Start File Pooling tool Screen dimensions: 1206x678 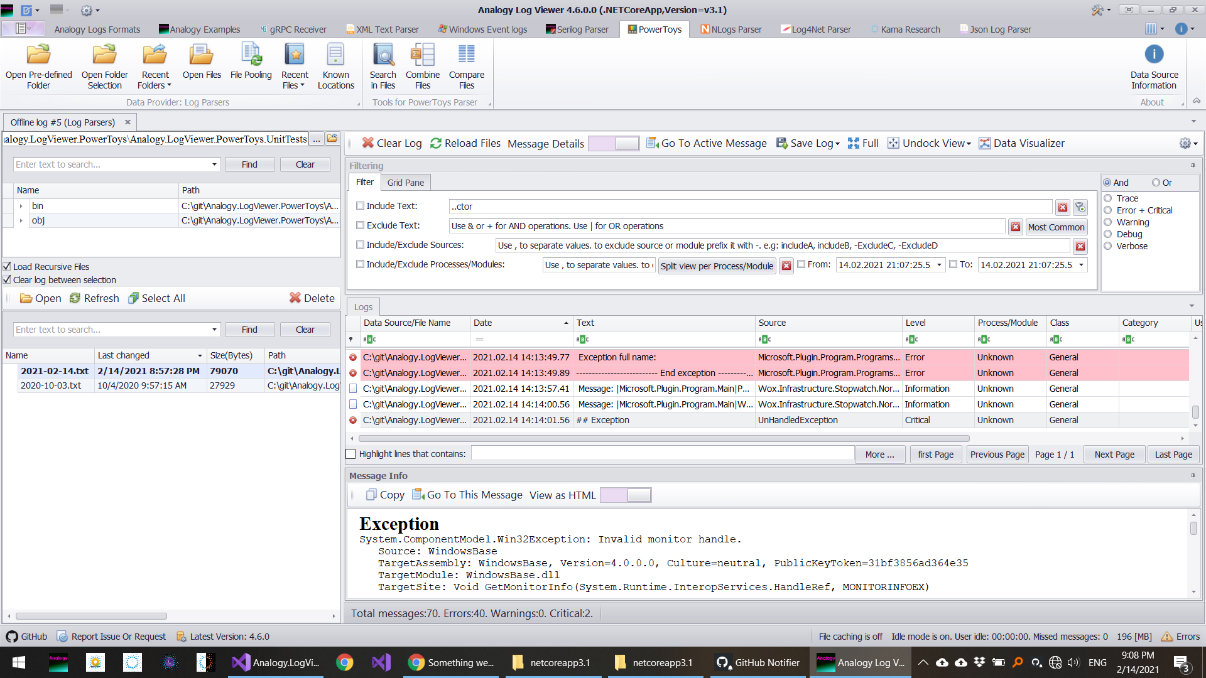pos(251,62)
